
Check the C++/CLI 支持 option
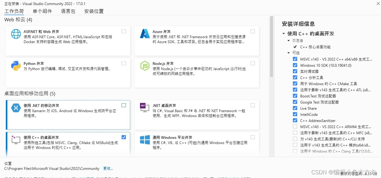(295, 139)
